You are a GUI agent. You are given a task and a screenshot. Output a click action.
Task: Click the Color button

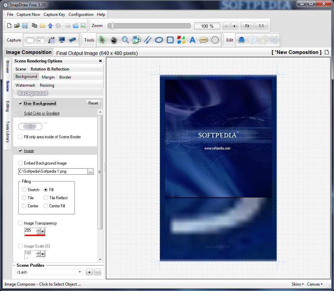[x=30, y=126]
